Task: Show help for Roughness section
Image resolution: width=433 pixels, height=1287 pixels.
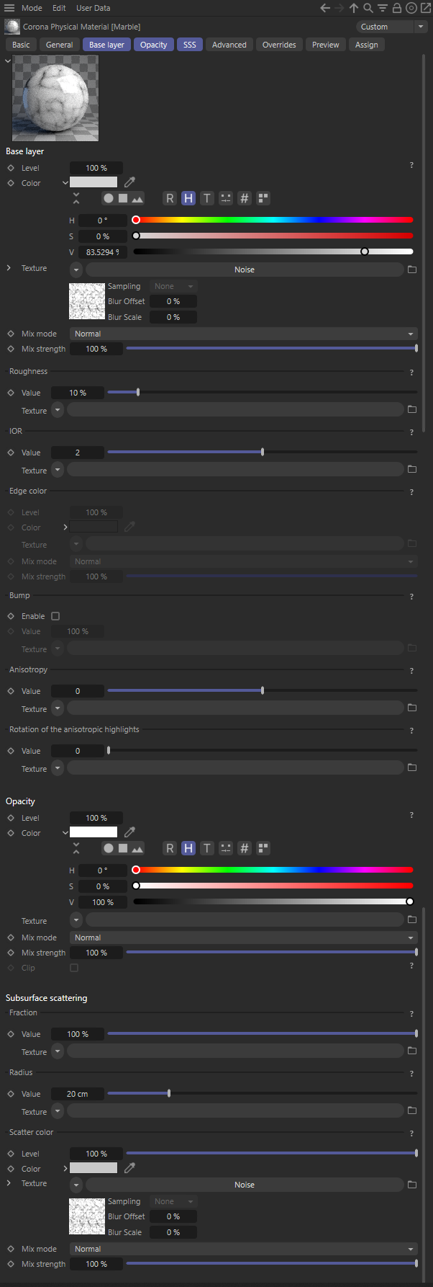Action: click(411, 373)
